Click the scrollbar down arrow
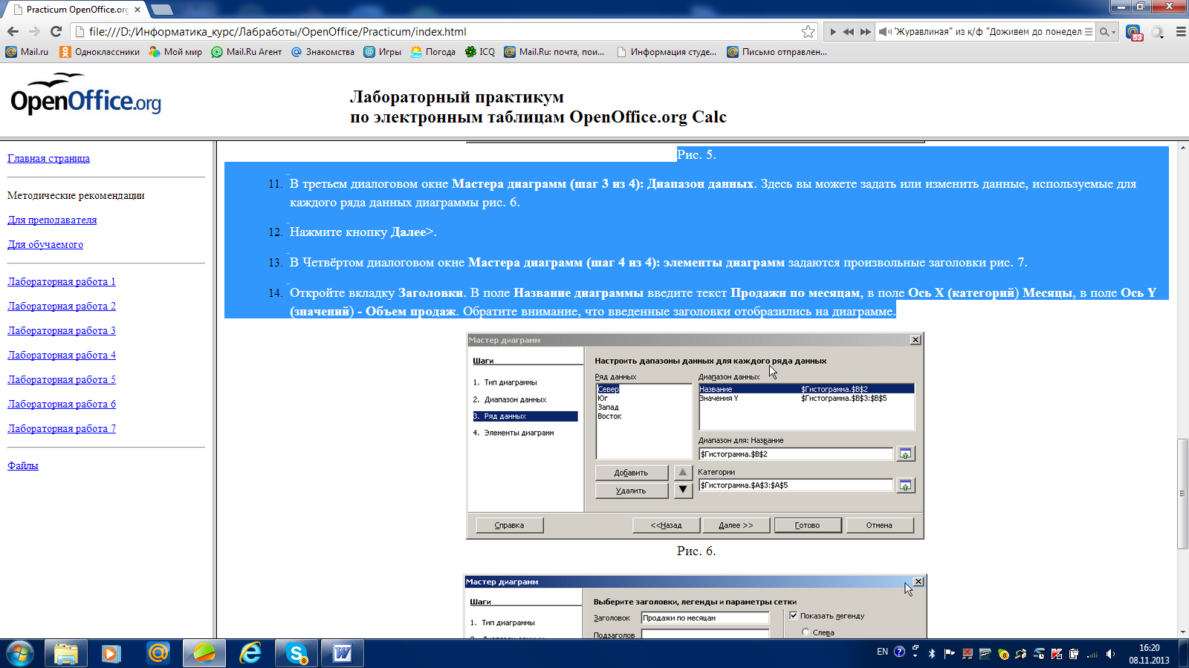This screenshot has height=668, width=1189. click(x=1182, y=632)
